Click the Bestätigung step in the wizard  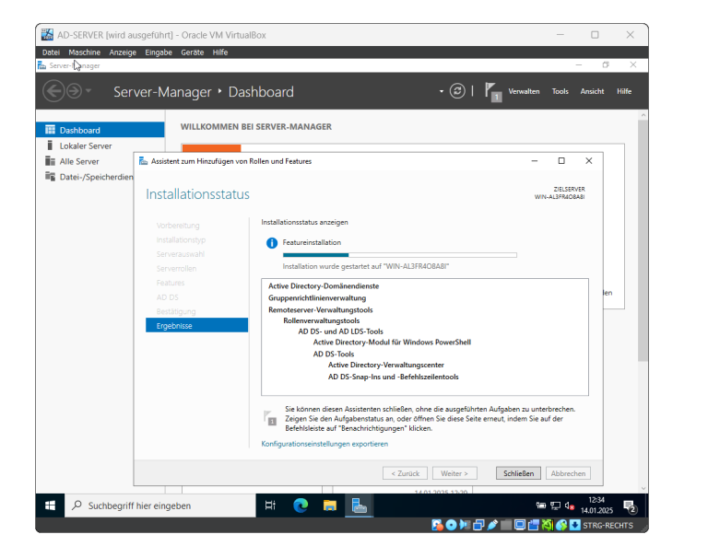pyautogui.click(x=176, y=311)
